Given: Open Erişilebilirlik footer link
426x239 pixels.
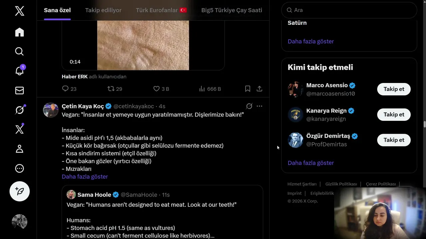Looking at the screenshot, I should click(x=322, y=193).
